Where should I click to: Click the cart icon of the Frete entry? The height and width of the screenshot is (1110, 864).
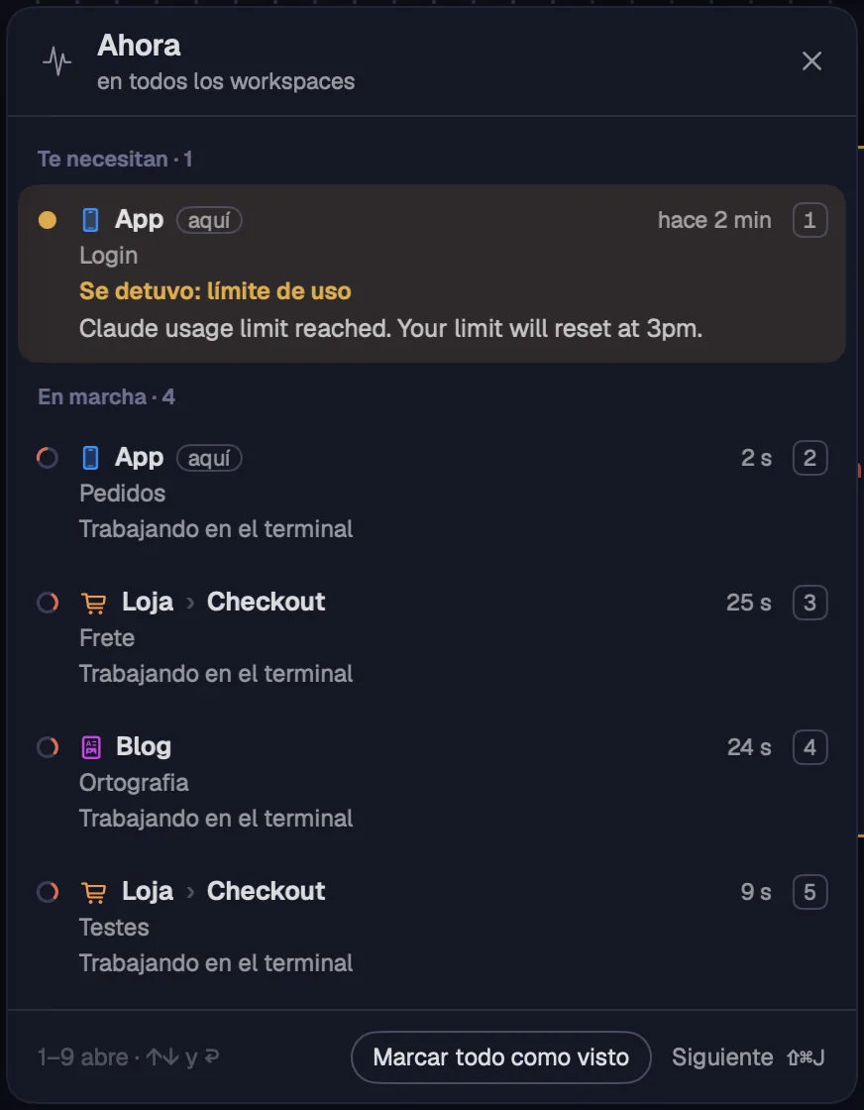coord(93,603)
